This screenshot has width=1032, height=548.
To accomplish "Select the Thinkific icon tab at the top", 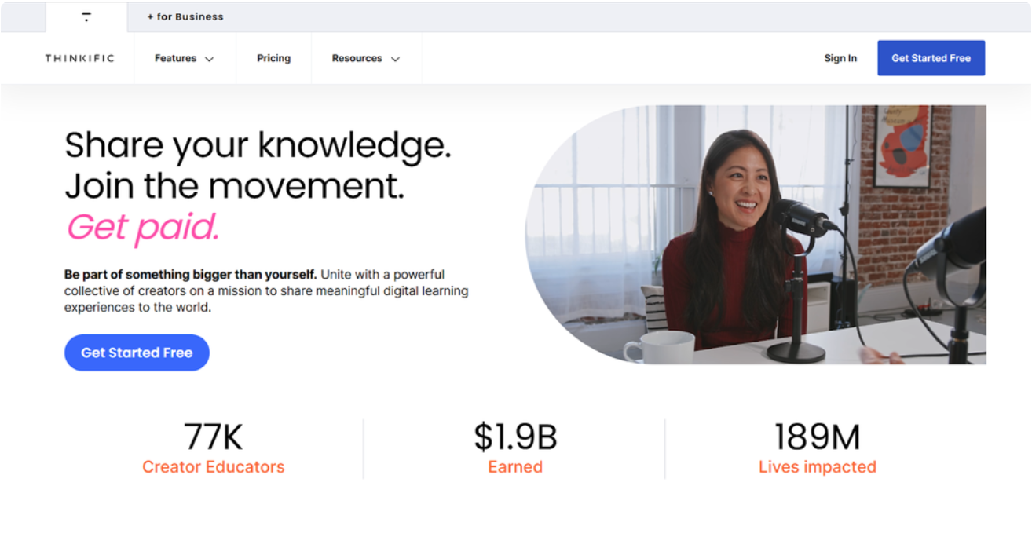I will pos(86,16).
